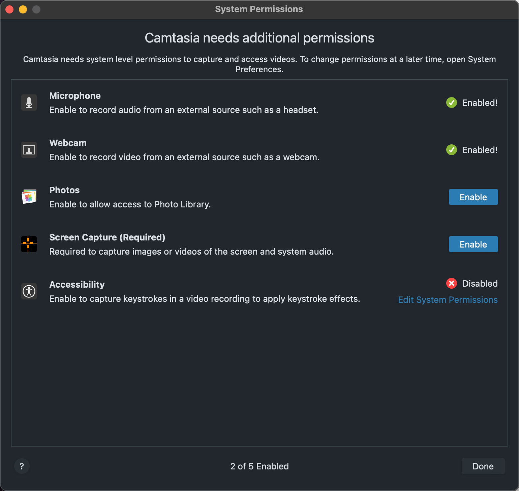This screenshot has width=519, height=491.
Task: Click the 'System Permissions' window title
Action: [x=259, y=9]
